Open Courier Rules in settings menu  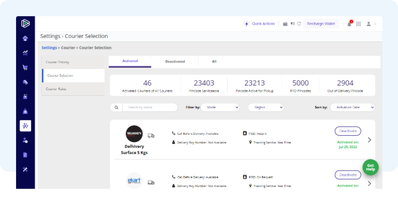[x=73, y=89]
